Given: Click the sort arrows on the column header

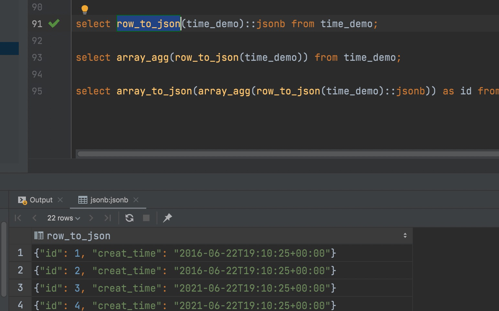Looking at the screenshot, I should pos(405,236).
